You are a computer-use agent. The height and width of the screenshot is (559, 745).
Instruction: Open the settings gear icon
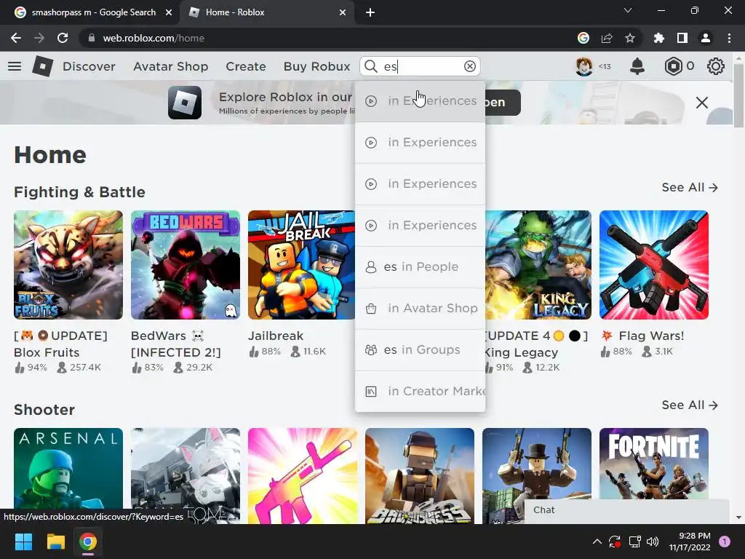pyautogui.click(x=716, y=66)
